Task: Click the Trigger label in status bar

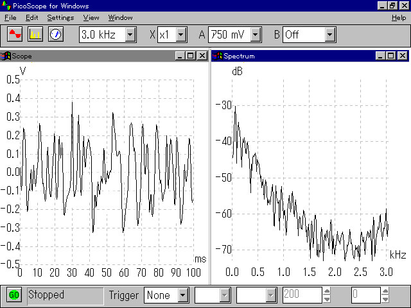Action: [124, 295]
